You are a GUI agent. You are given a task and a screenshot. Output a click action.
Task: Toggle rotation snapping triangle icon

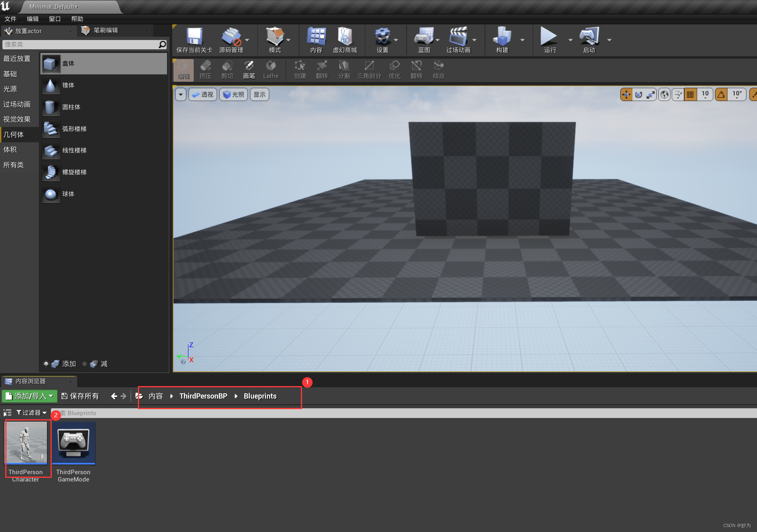721,95
